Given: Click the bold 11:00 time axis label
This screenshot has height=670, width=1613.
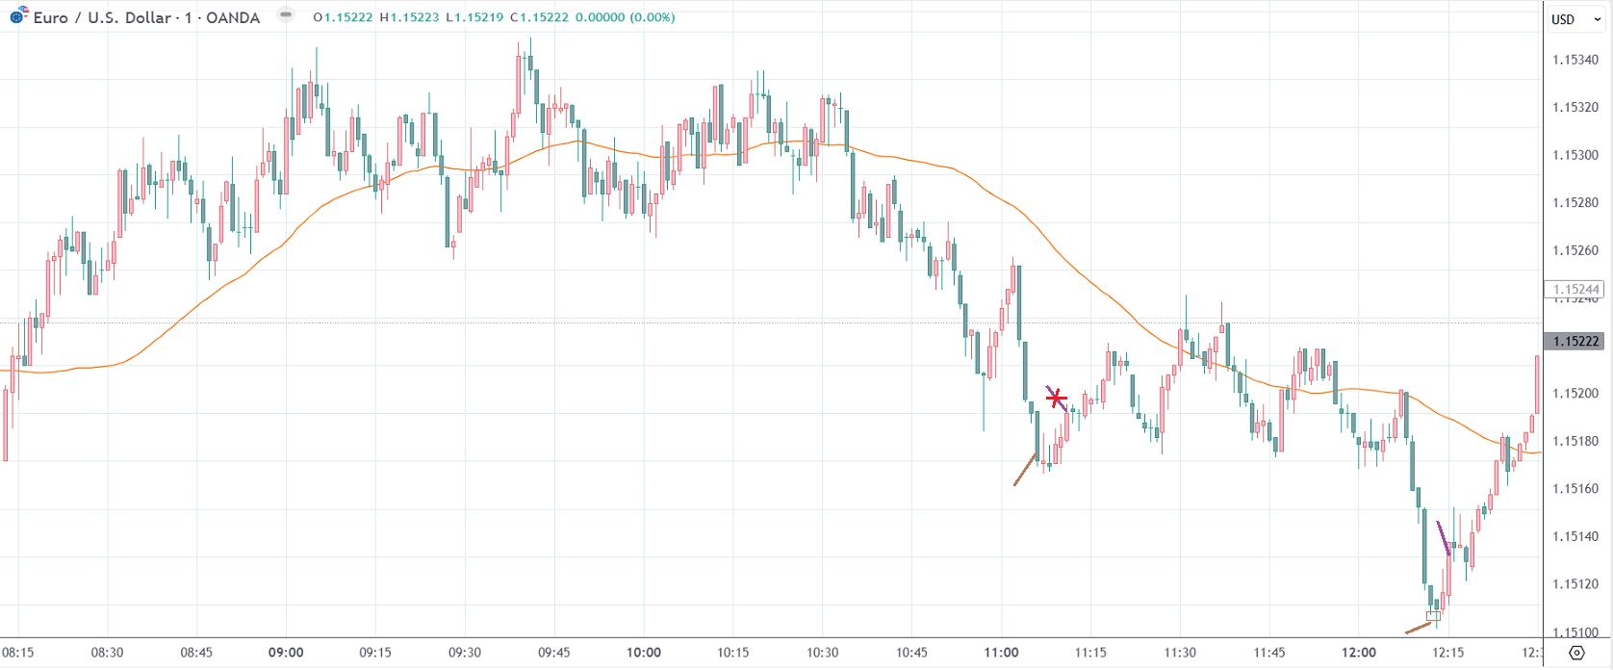Looking at the screenshot, I should click(1002, 653).
